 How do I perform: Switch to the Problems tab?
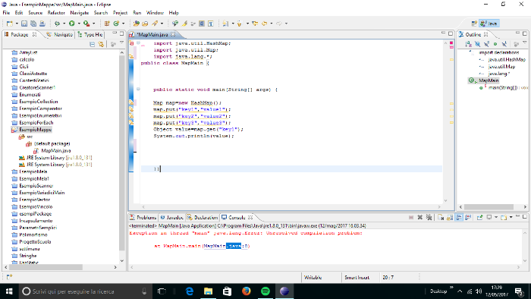143,217
